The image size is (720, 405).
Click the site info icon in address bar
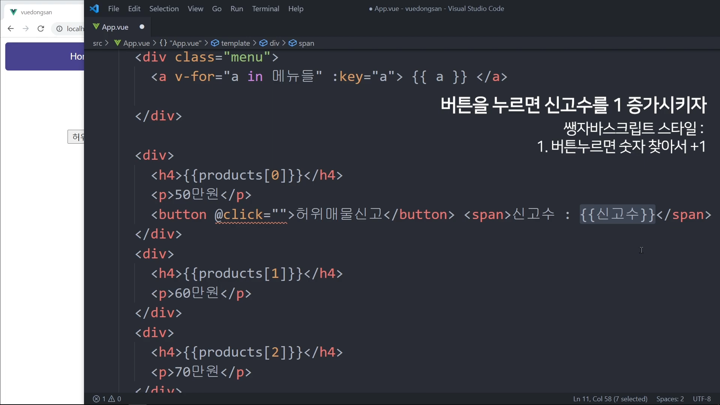click(59, 28)
